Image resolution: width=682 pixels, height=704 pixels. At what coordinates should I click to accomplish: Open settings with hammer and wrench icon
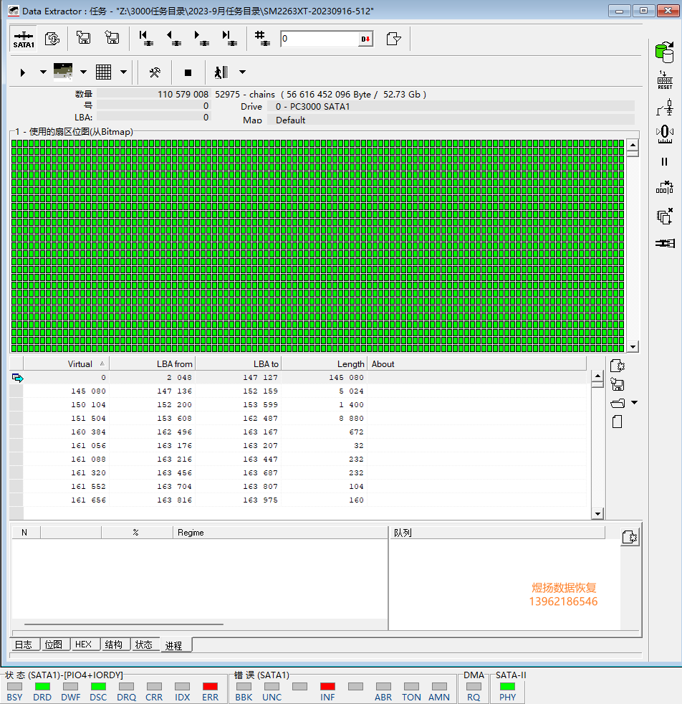click(x=155, y=72)
